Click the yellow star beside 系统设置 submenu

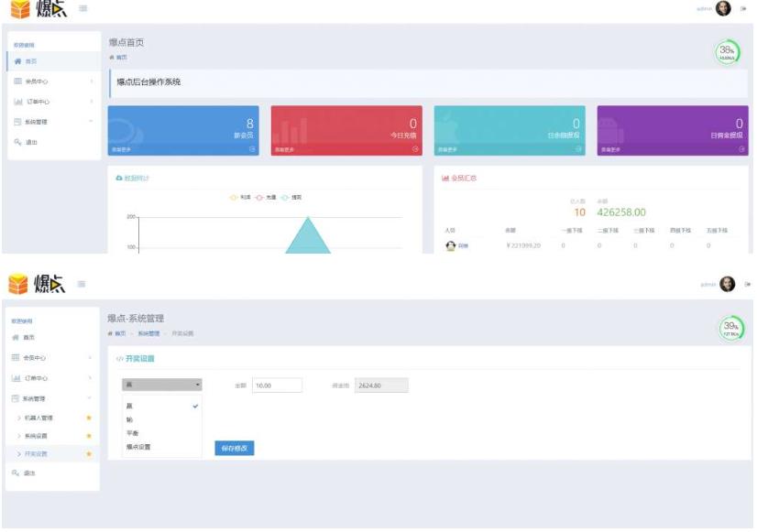[89, 436]
